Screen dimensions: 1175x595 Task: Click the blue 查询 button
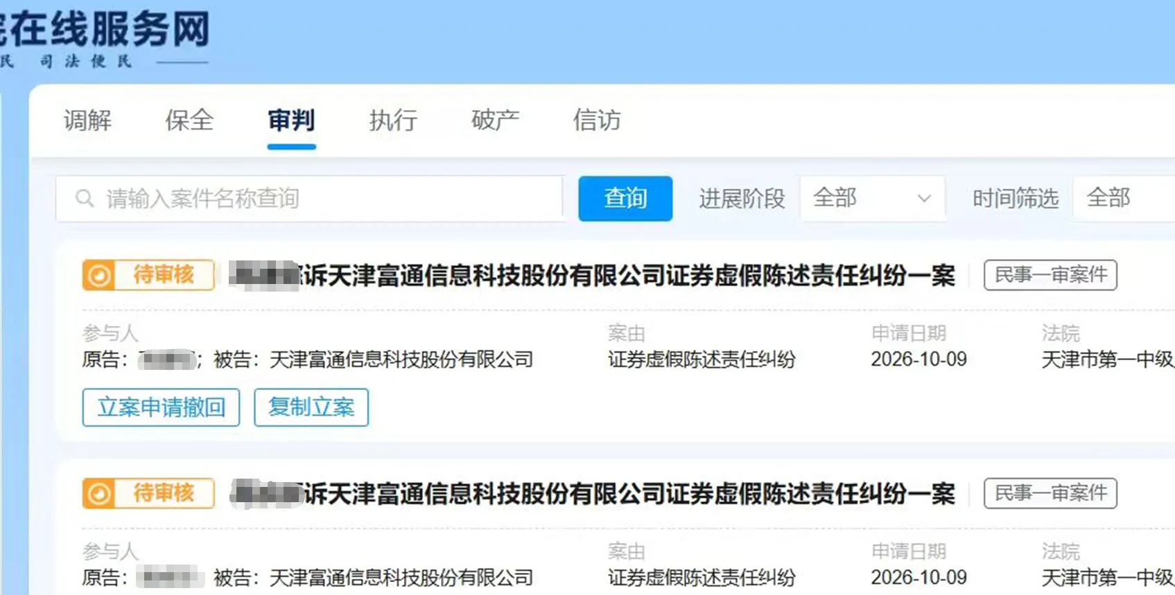[x=625, y=199]
